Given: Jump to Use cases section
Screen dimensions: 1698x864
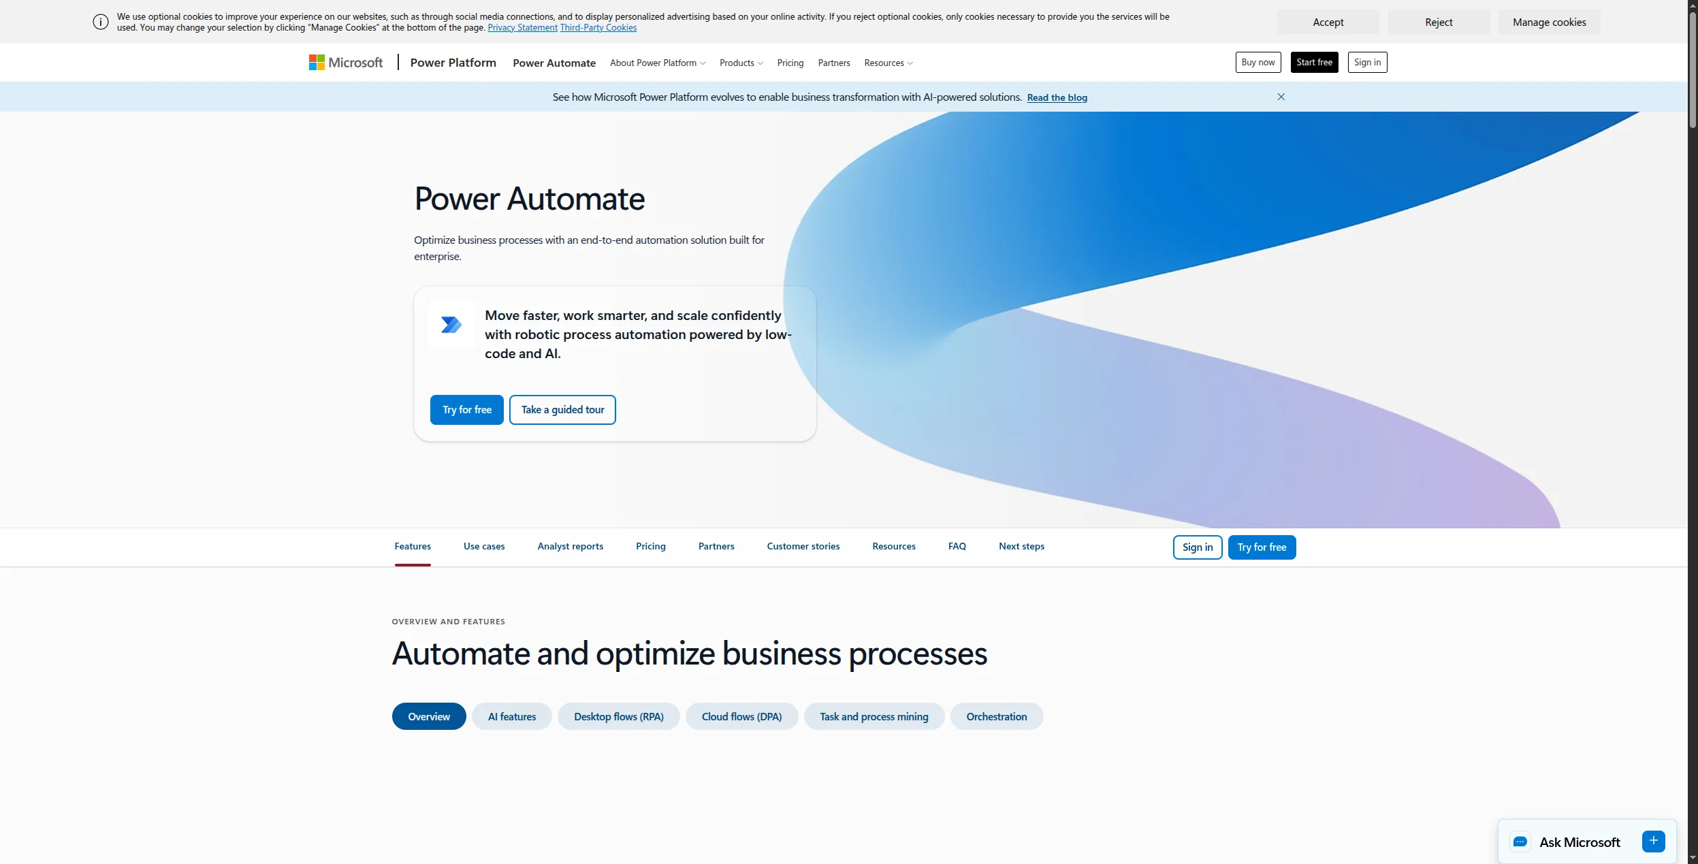Looking at the screenshot, I should [x=484, y=546].
